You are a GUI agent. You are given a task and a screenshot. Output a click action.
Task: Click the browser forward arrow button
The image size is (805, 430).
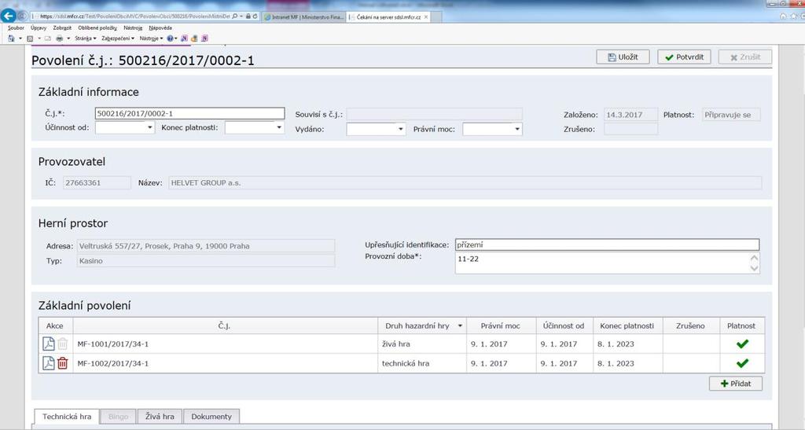click(23, 16)
